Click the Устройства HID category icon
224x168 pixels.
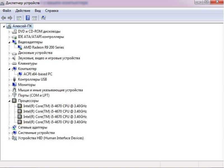point(14,138)
